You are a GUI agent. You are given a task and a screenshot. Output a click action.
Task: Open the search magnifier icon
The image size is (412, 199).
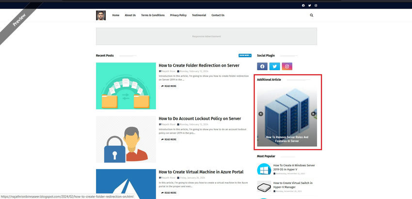click(x=312, y=15)
